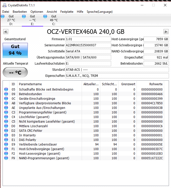Click status orb for In Warranty row
This screenshot has height=188, width=171.
coord(6,135)
